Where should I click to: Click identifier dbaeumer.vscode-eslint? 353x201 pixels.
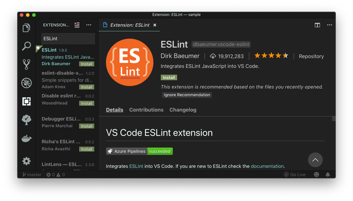(221, 44)
